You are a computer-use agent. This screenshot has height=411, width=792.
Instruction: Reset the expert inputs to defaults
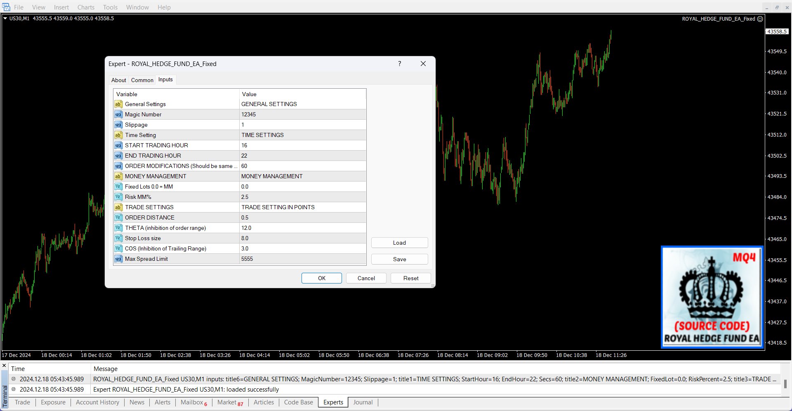coord(410,278)
